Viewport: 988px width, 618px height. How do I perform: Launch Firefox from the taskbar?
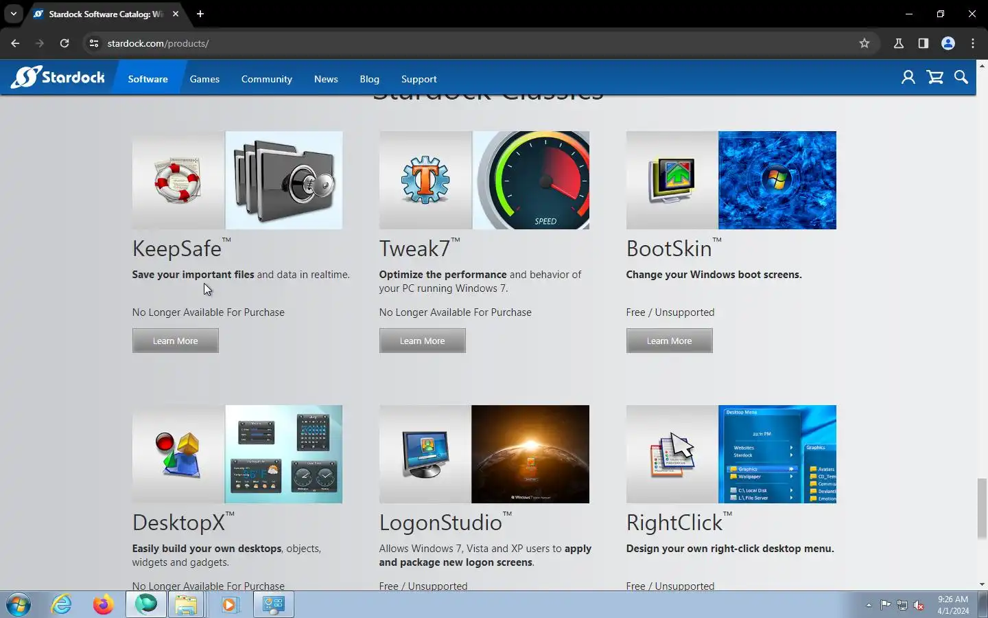click(x=104, y=605)
